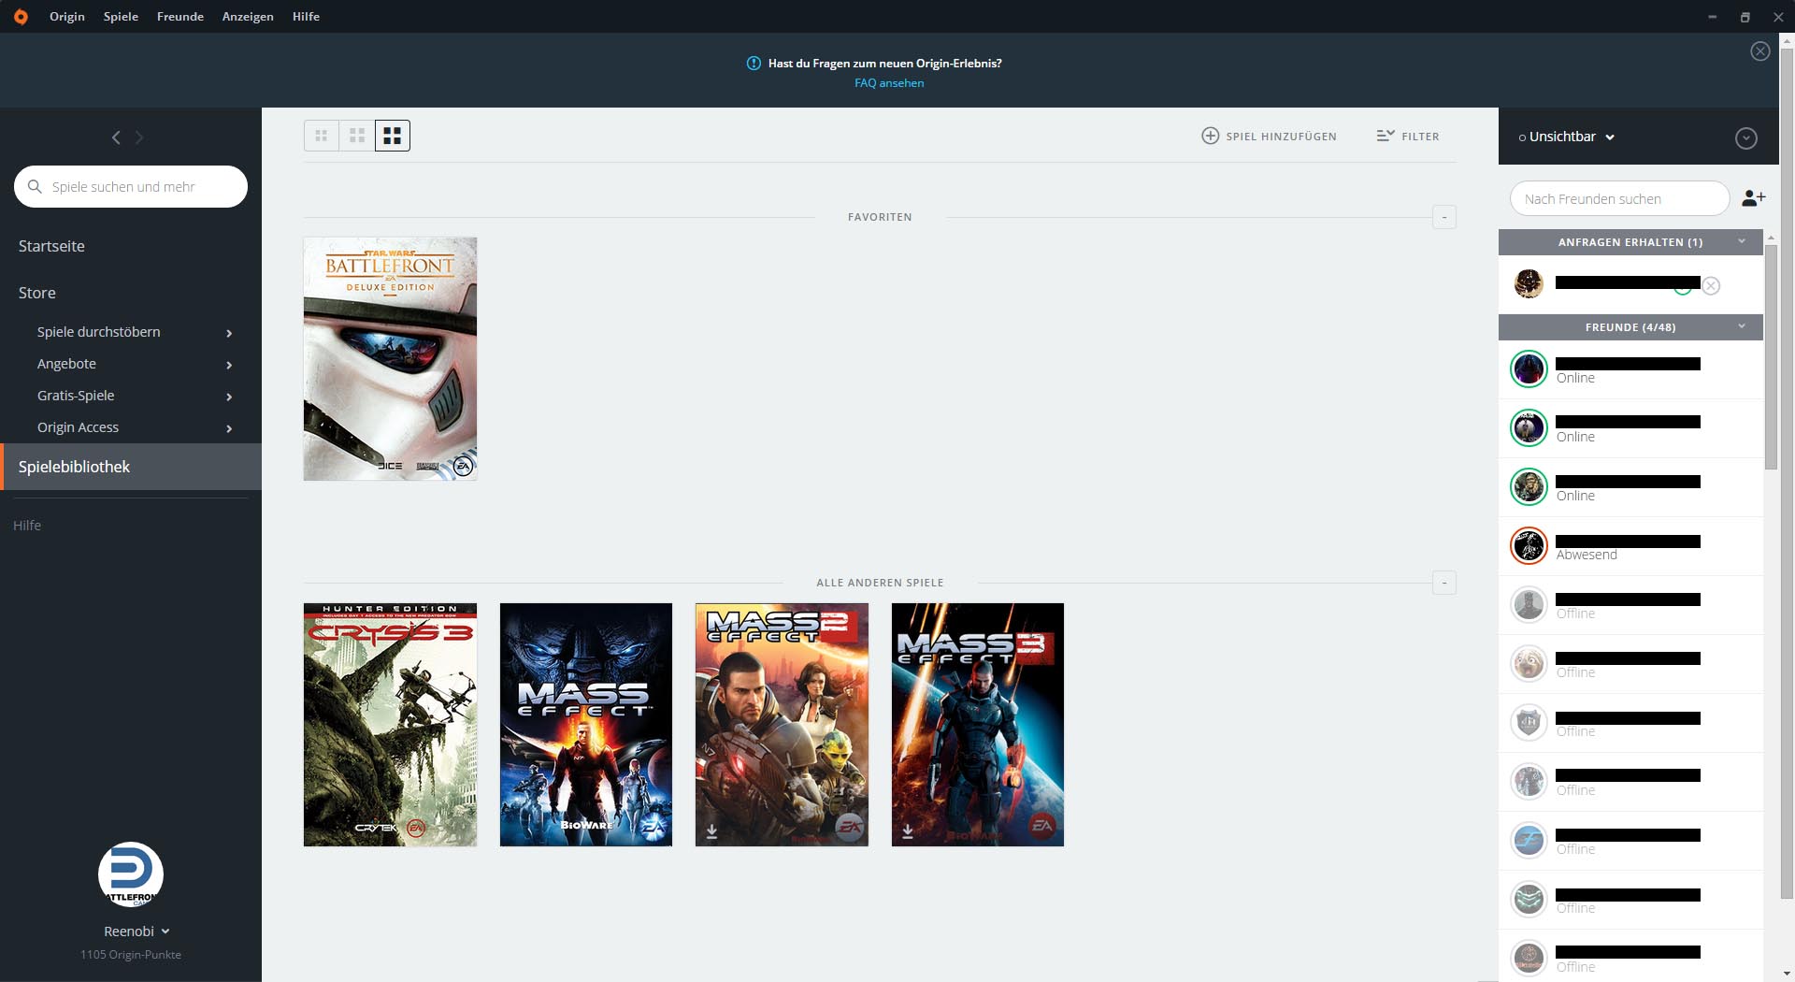The width and height of the screenshot is (1795, 982).
Task: Open the Crysis 3 Hunter Edition tile
Action: pyautogui.click(x=390, y=725)
